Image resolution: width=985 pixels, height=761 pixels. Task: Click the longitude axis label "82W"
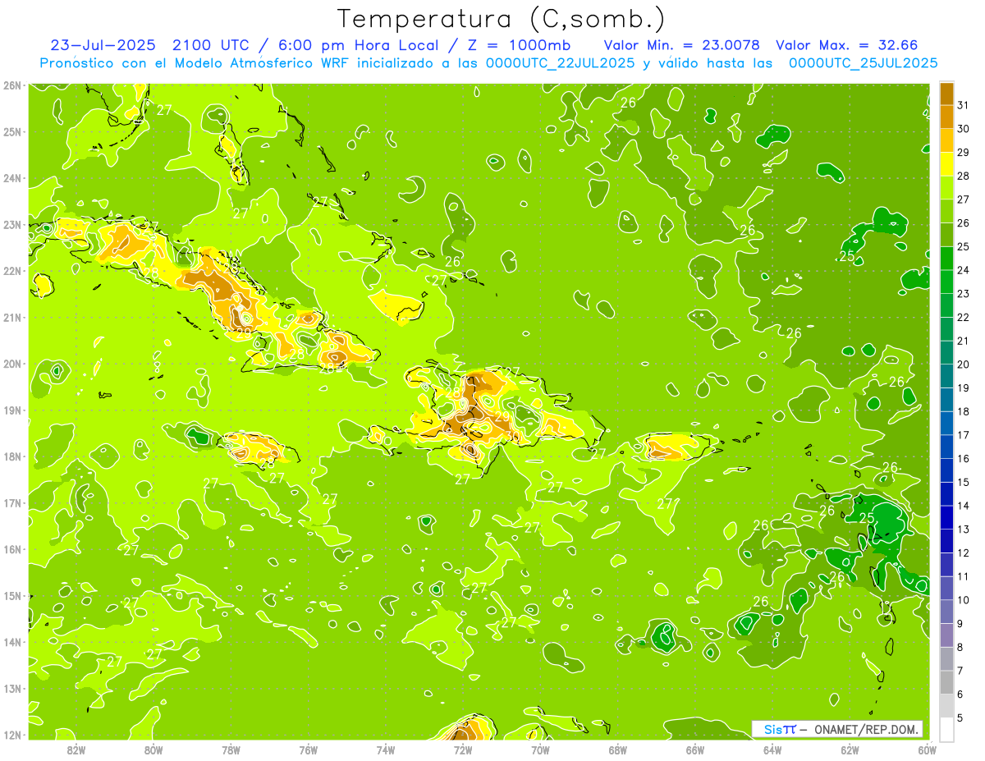(76, 750)
